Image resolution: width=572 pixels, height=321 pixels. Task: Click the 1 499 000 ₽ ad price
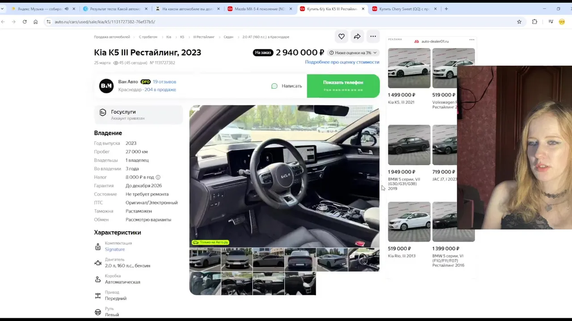click(402, 95)
